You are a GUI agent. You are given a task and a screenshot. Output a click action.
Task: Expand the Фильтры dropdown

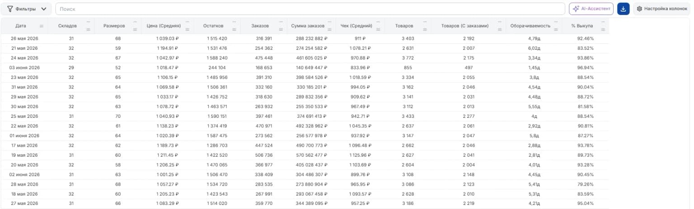point(27,9)
